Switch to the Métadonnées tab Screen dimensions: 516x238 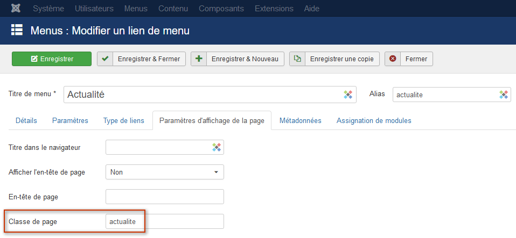pos(300,120)
